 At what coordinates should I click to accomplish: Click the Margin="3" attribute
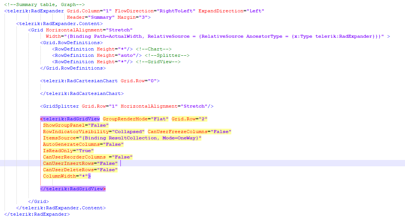[132, 17]
